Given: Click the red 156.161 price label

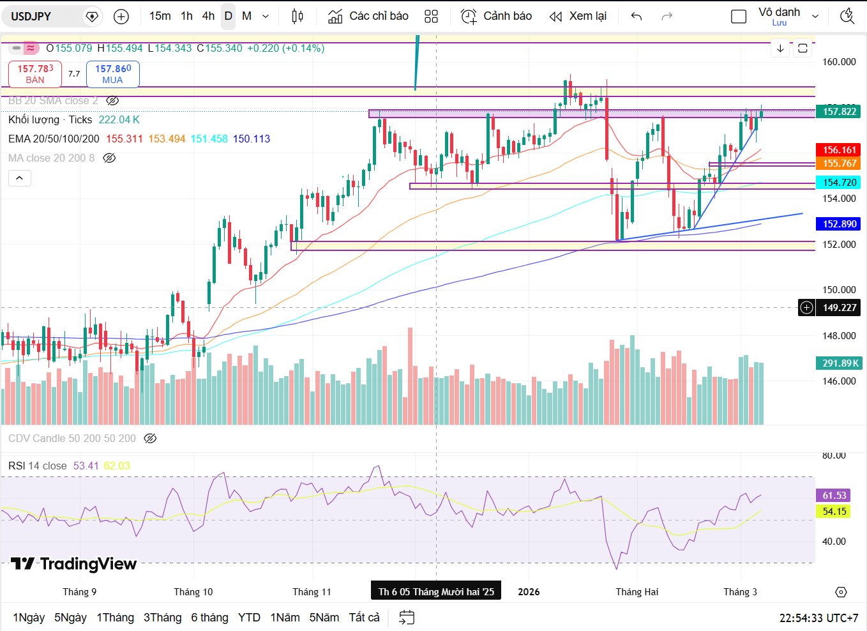Looking at the screenshot, I should 839,150.
